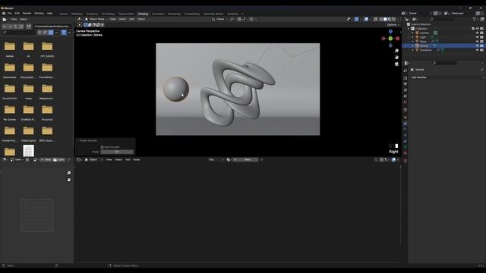
Task: Hide Light with its eye icon
Action: coord(478,37)
